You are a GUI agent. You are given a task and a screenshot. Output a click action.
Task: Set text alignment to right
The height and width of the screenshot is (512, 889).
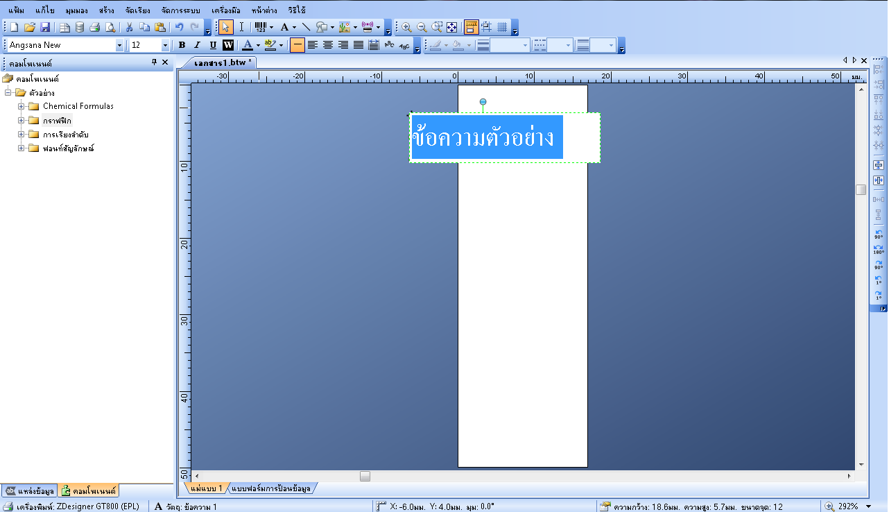coord(343,45)
